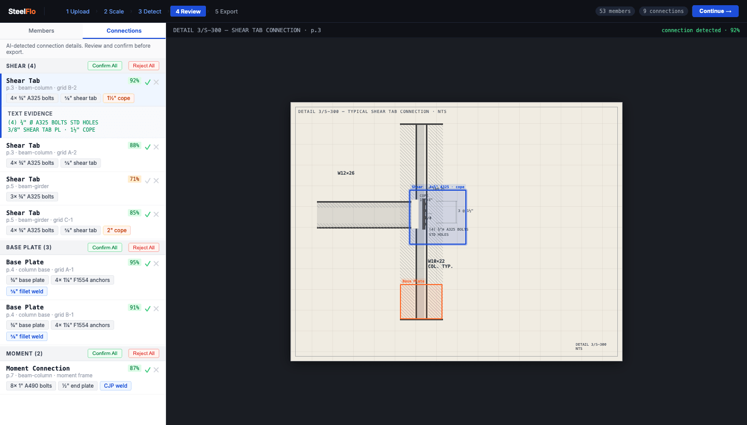Click the 8× 1" A490 bolts tag
The width and height of the screenshot is (747, 425).
point(31,386)
